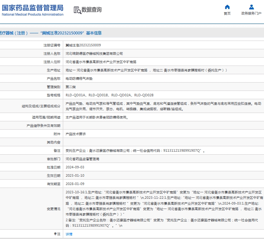The image size is (264, 239).
Task: Click the 变更情况 label
Action: pos(53,209)
